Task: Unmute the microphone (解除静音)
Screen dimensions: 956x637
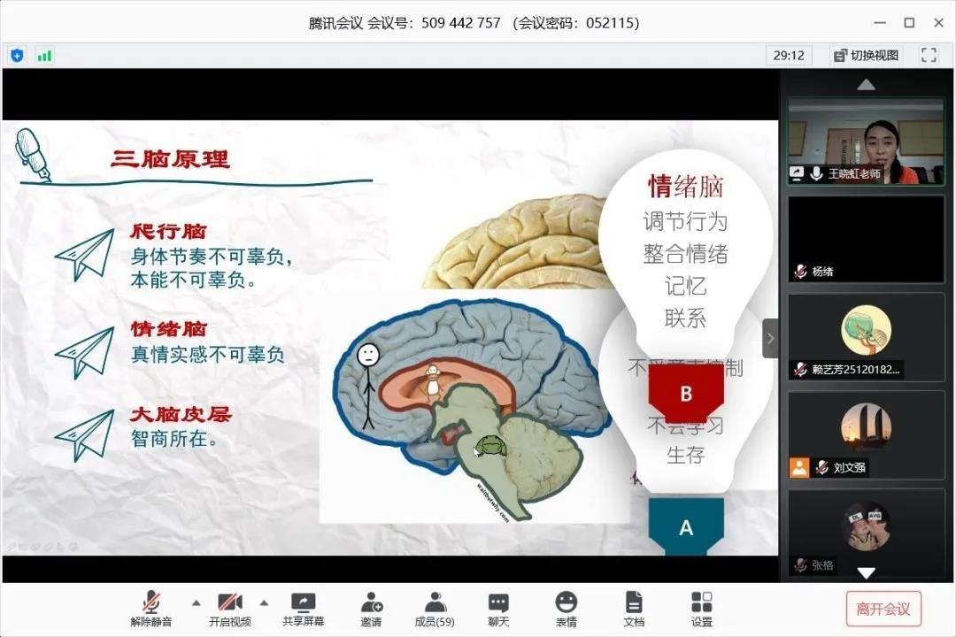Action: pyautogui.click(x=151, y=609)
